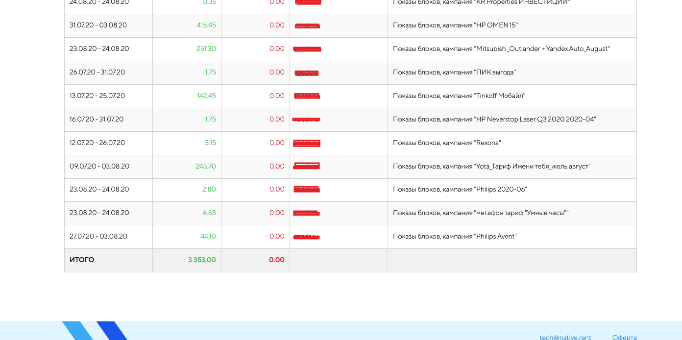The width and height of the screenshot is (682, 340).
Task: Click the ИТОГО total label
Action: coord(82,260)
